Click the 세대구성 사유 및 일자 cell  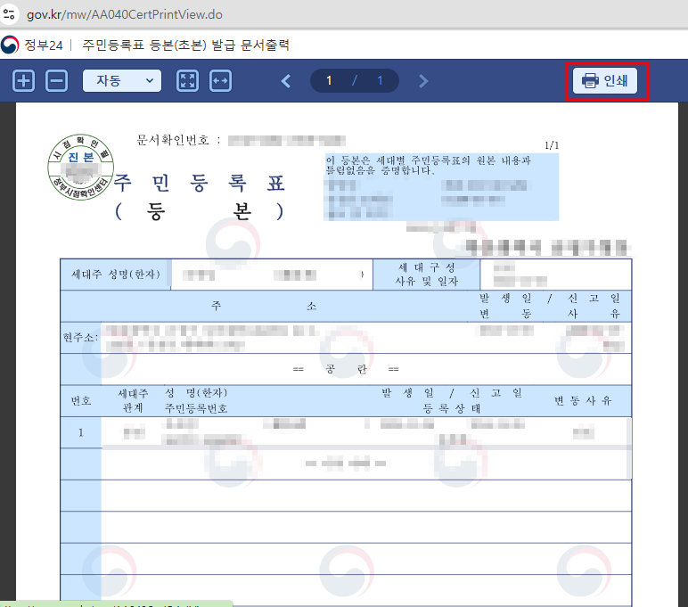pyautogui.click(x=426, y=275)
